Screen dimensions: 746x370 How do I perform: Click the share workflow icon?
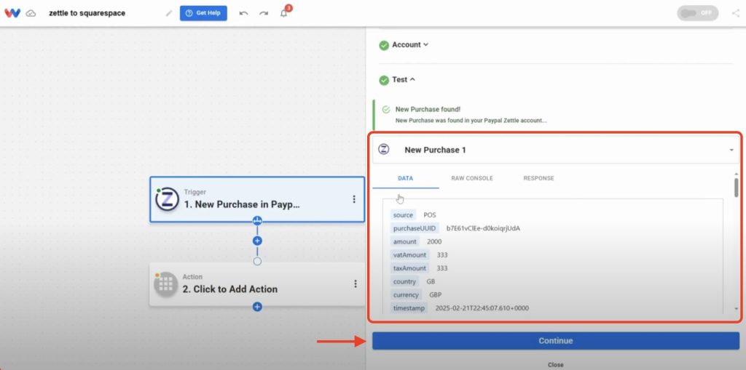[x=736, y=13]
